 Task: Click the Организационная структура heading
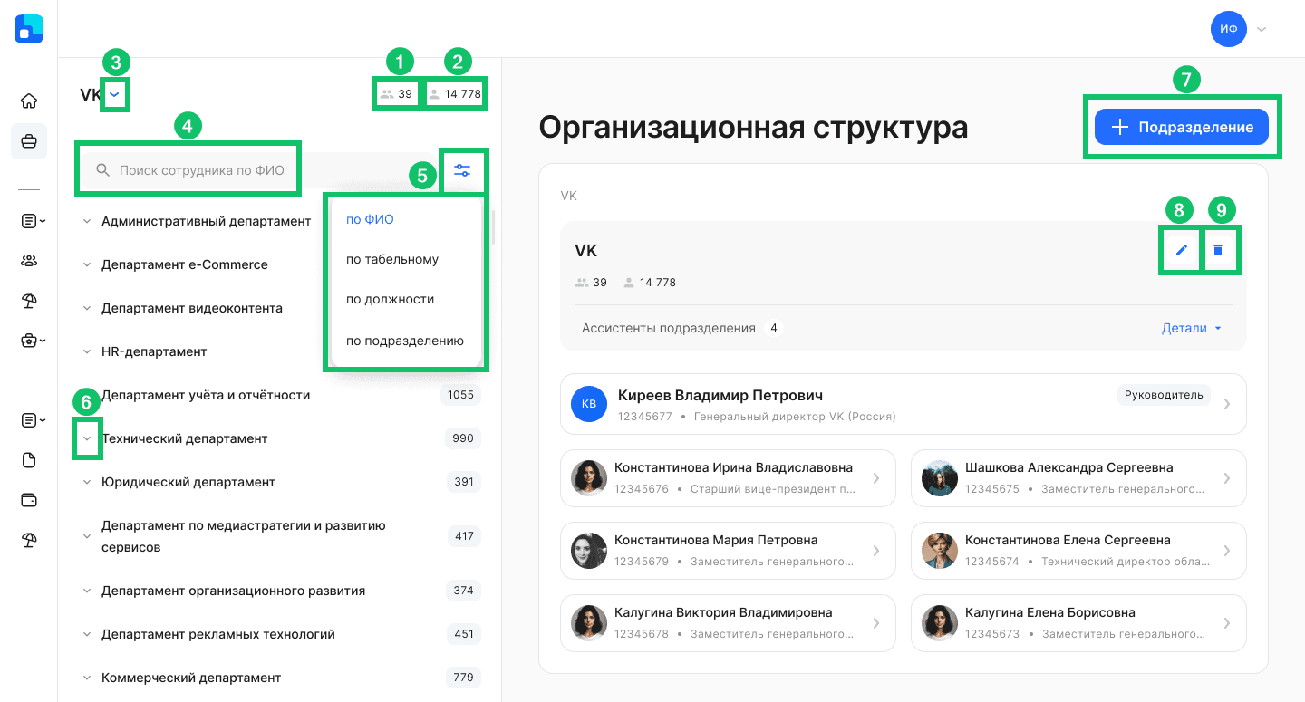click(753, 128)
